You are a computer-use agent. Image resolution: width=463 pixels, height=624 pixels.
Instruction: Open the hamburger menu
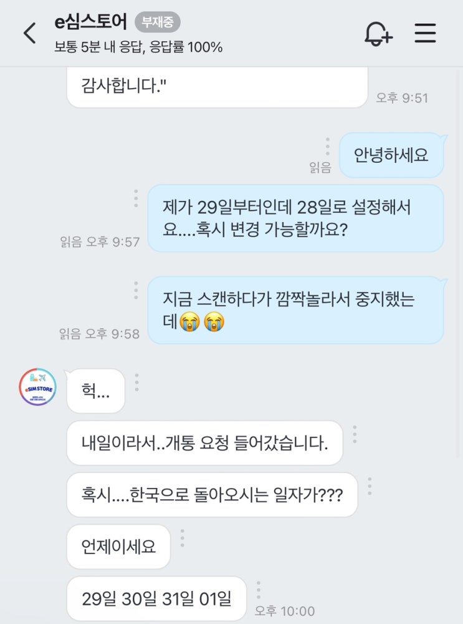click(x=426, y=33)
